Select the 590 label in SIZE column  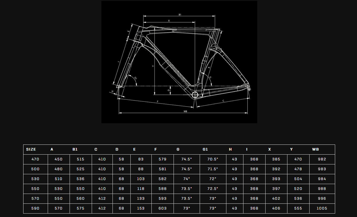(x=35, y=209)
